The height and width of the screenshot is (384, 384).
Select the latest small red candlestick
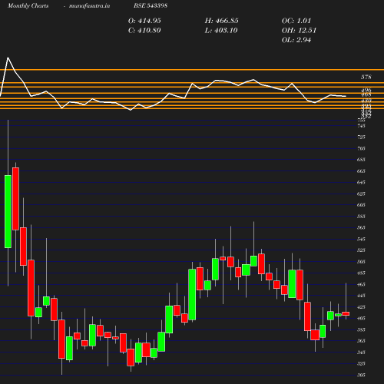coord(346,313)
